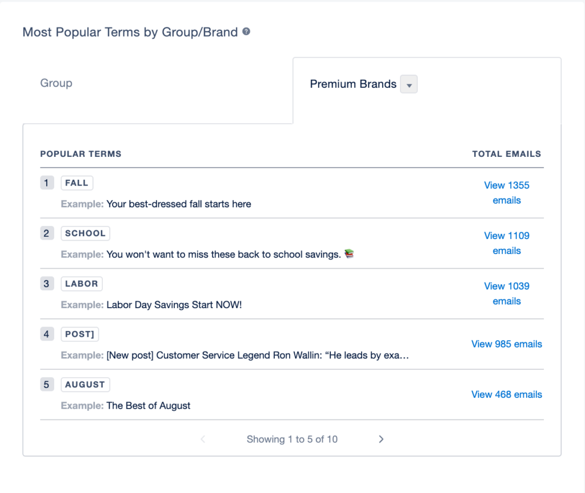This screenshot has width=585, height=493.
Task: Click the help question mark icon
Action: click(x=246, y=32)
